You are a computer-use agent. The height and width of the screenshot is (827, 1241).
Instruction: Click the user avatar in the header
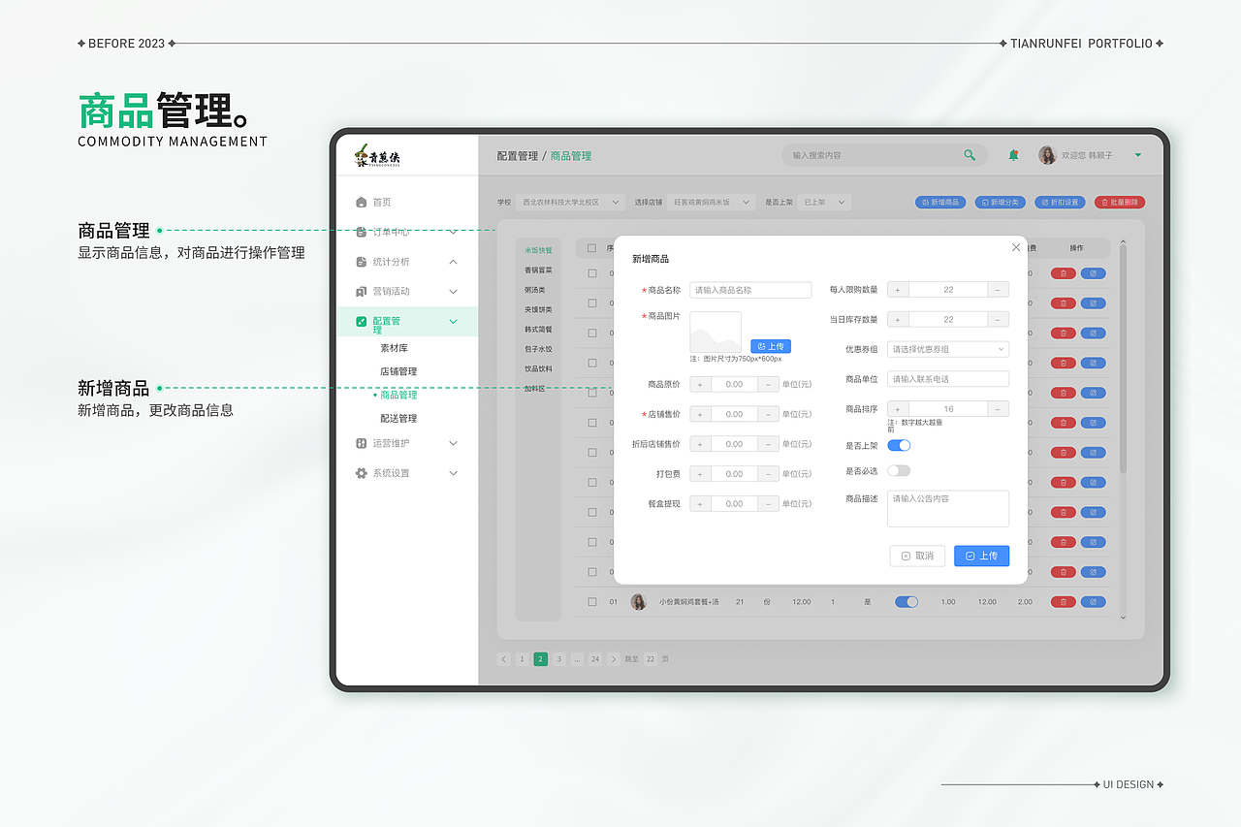click(x=1047, y=155)
